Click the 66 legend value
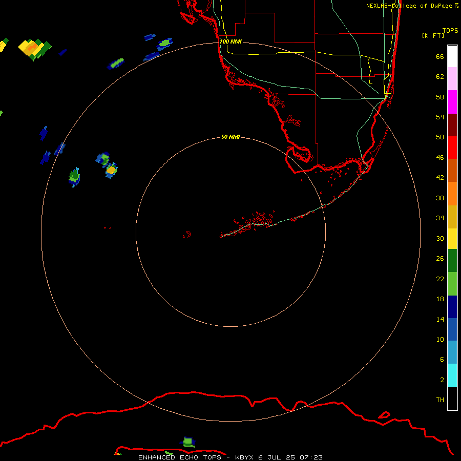This screenshot has width=461, height=461. click(440, 56)
